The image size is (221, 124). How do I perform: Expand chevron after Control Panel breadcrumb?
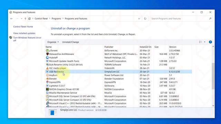[50, 19]
